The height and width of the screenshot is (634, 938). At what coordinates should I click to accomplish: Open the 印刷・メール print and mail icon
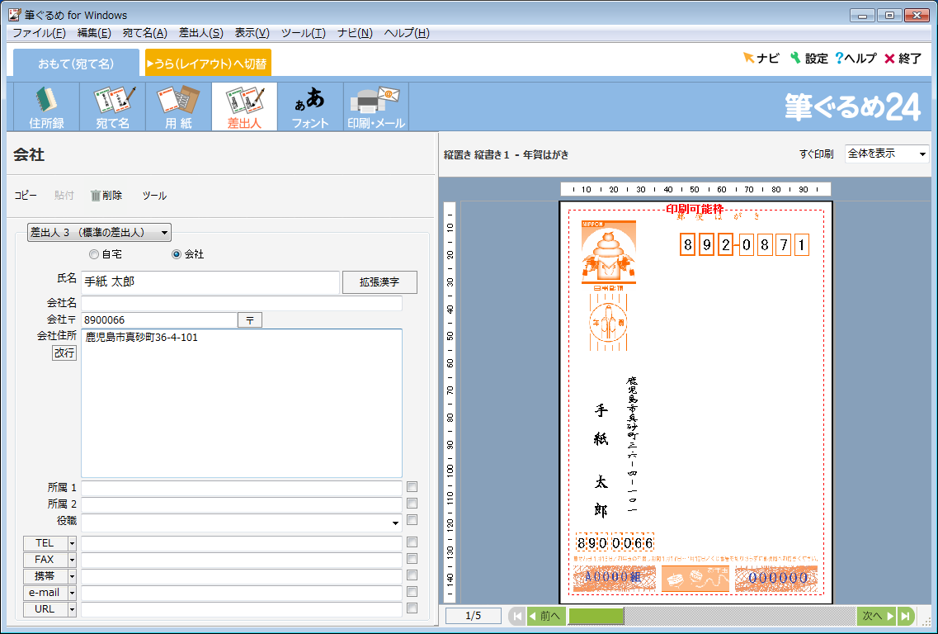tap(376, 106)
